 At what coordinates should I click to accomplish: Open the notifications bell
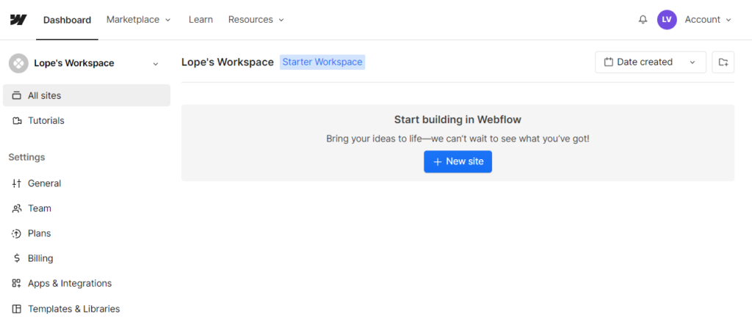[x=643, y=20]
